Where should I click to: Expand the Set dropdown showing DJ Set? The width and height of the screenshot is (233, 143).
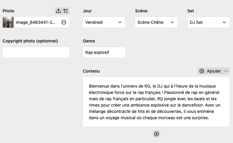(x=208, y=22)
